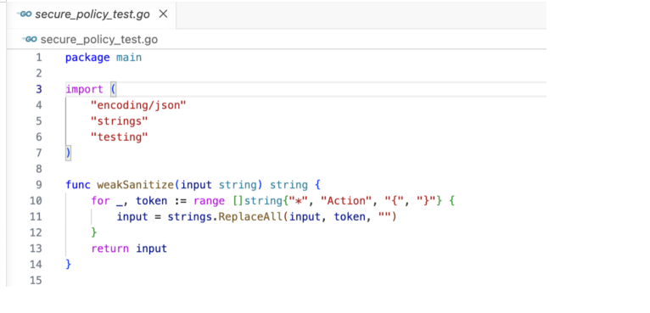Screen dimensions: 650x313
Task: Click line number 15 in the gutter
Action: point(36,281)
